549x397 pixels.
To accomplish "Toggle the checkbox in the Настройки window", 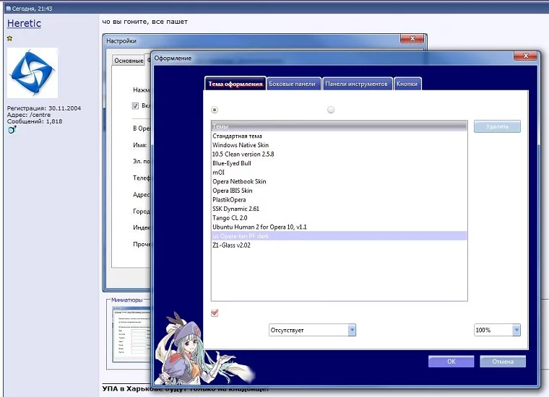I will 135,105.
